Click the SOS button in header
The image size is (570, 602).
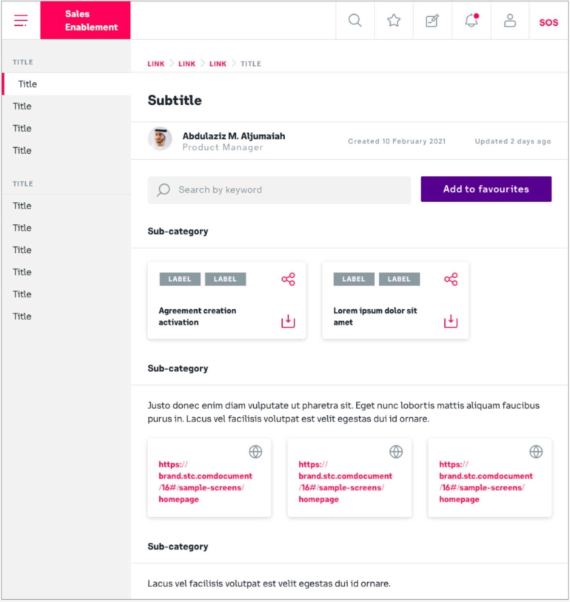pos(549,22)
